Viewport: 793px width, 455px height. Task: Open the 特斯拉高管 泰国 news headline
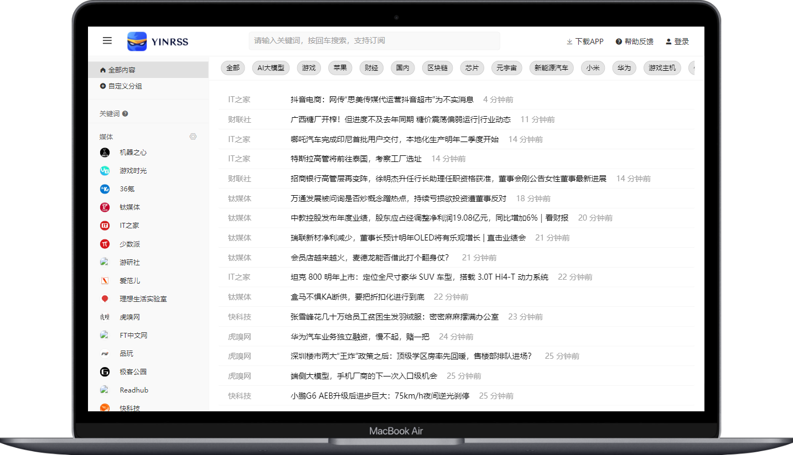[356, 159]
